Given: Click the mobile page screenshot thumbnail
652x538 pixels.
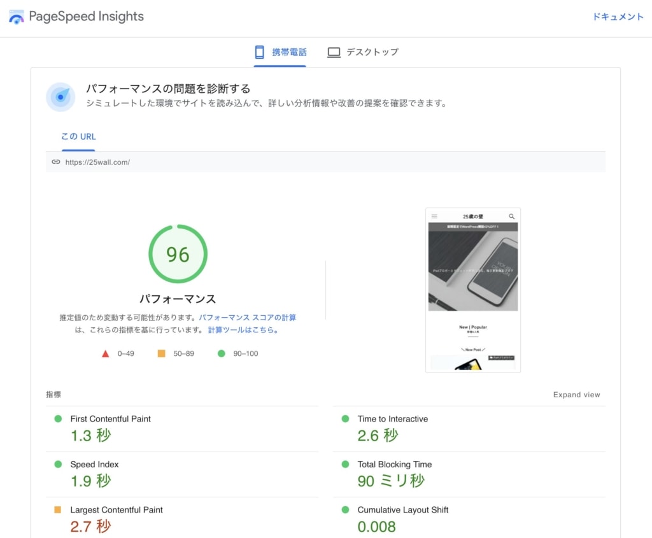Looking at the screenshot, I should (x=473, y=290).
